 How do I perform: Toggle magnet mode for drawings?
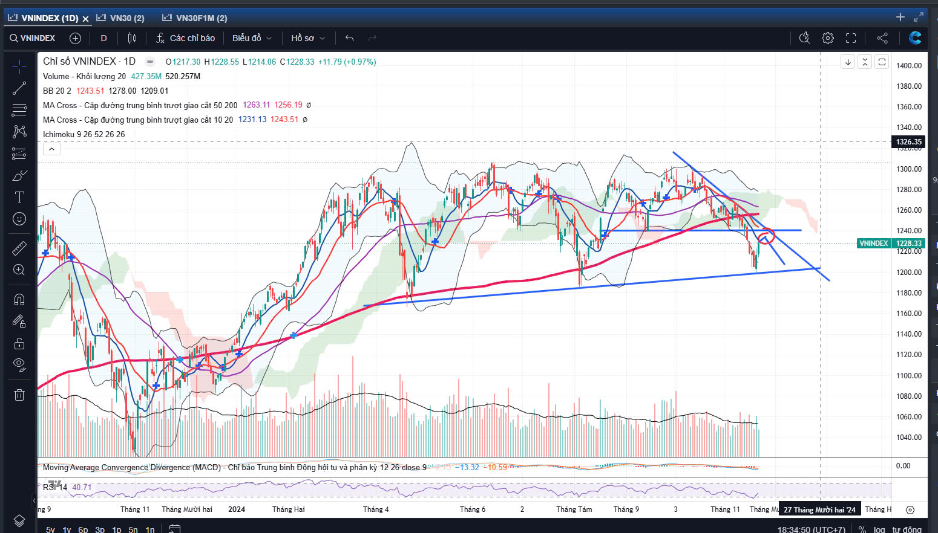(19, 299)
